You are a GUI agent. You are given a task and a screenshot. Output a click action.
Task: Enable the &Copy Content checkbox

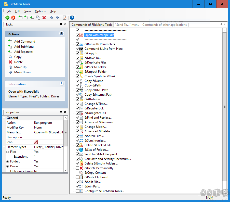click(x=78, y=173)
